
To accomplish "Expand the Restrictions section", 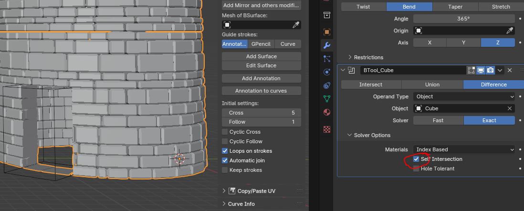I will [368, 57].
